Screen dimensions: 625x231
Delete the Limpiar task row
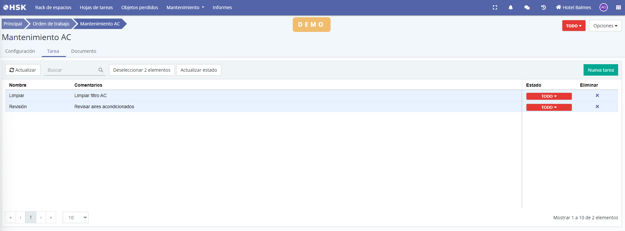pyautogui.click(x=597, y=95)
